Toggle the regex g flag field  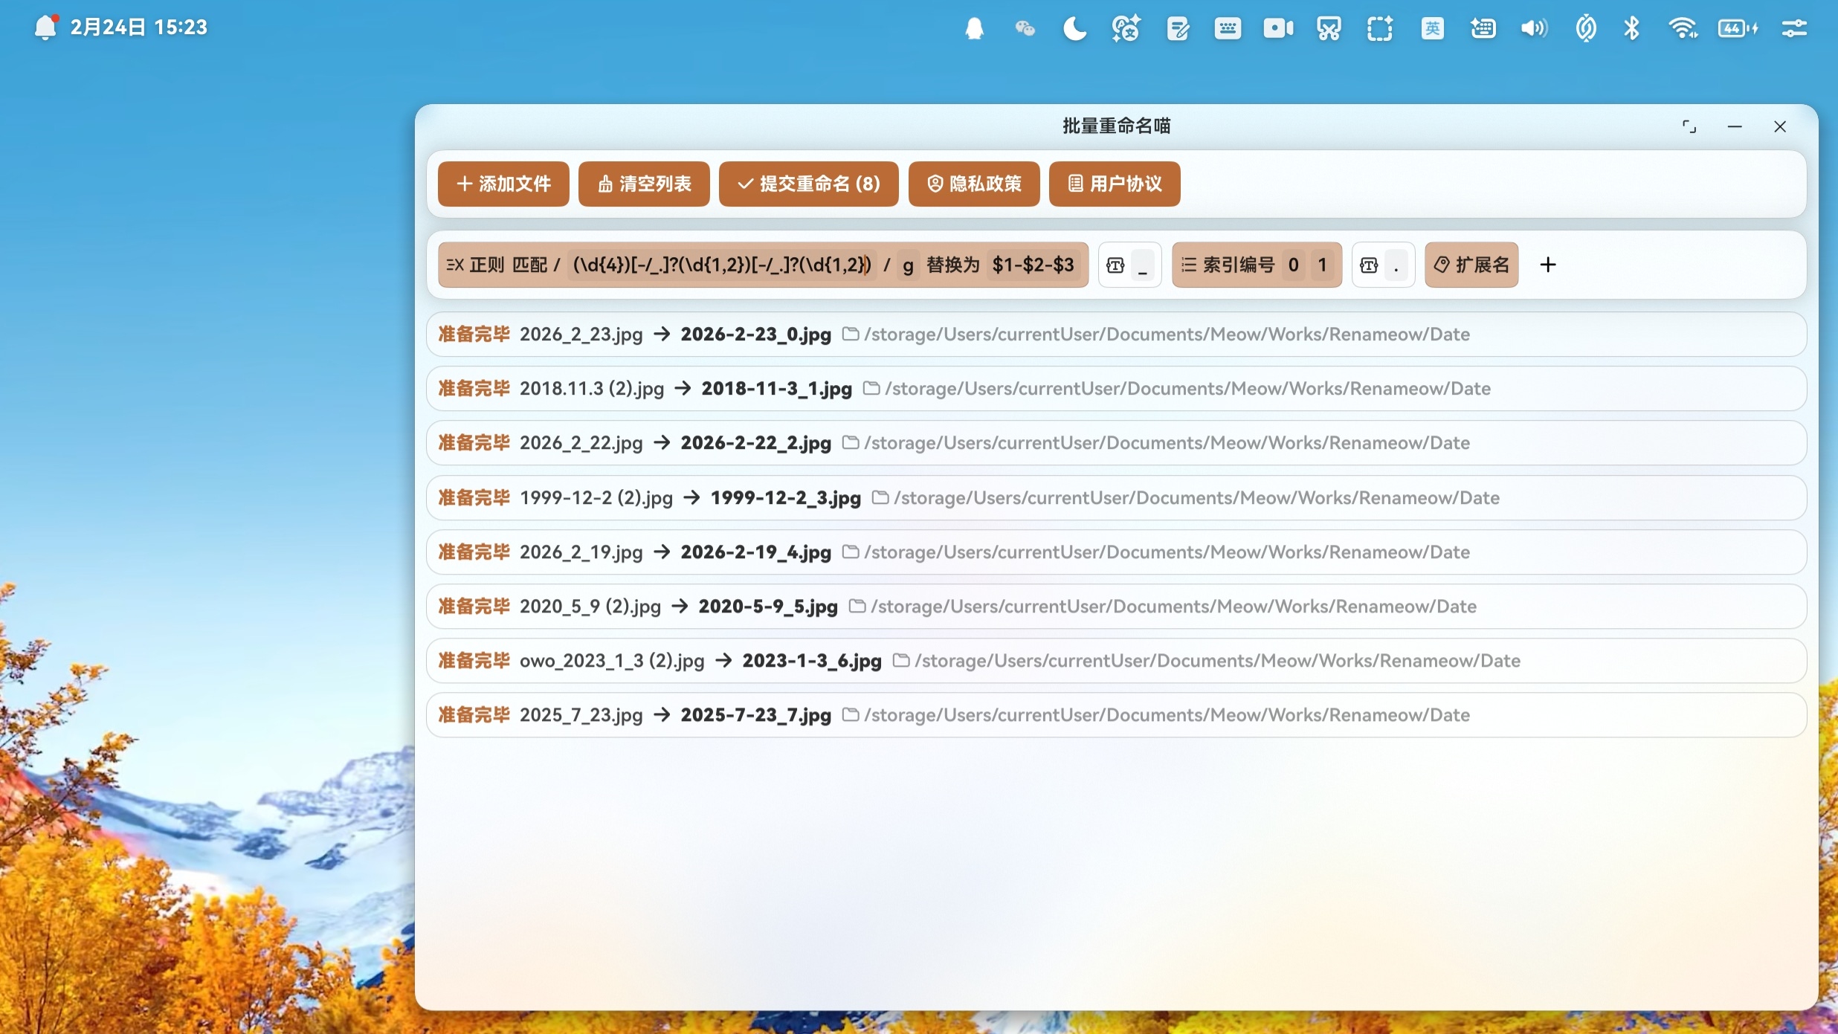pyautogui.click(x=908, y=265)
